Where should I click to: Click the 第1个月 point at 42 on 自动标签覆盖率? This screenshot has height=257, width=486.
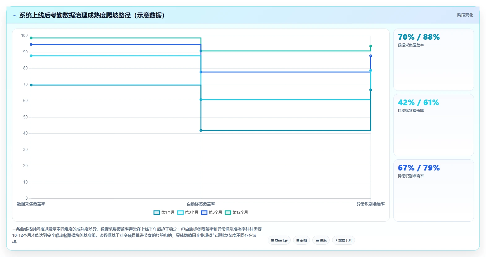201,131
